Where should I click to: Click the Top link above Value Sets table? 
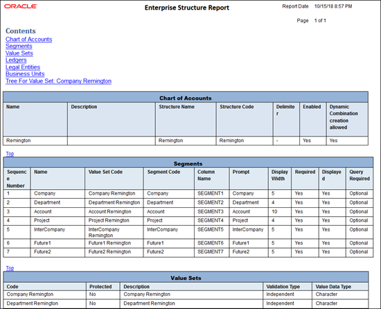10,267
